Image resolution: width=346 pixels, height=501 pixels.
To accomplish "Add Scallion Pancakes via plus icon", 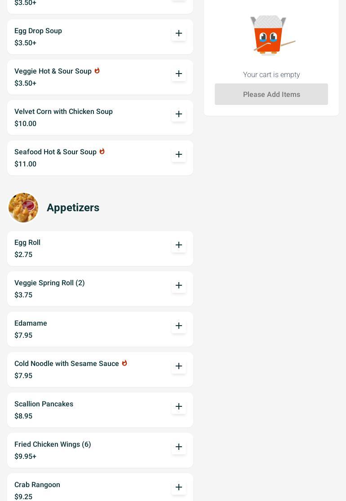I will 179,407.
